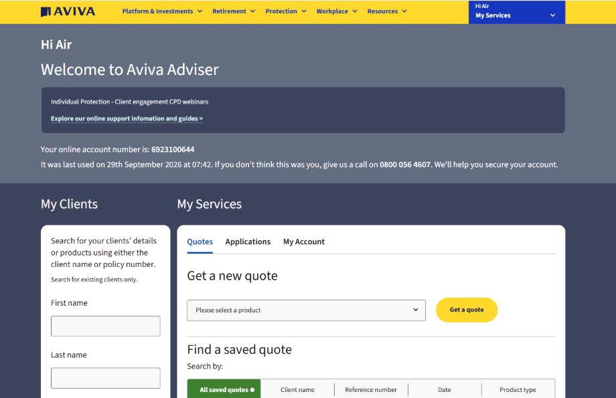Click the account number 6923100644
Viewport: 616px width, 398px height.
coord(173,150)
